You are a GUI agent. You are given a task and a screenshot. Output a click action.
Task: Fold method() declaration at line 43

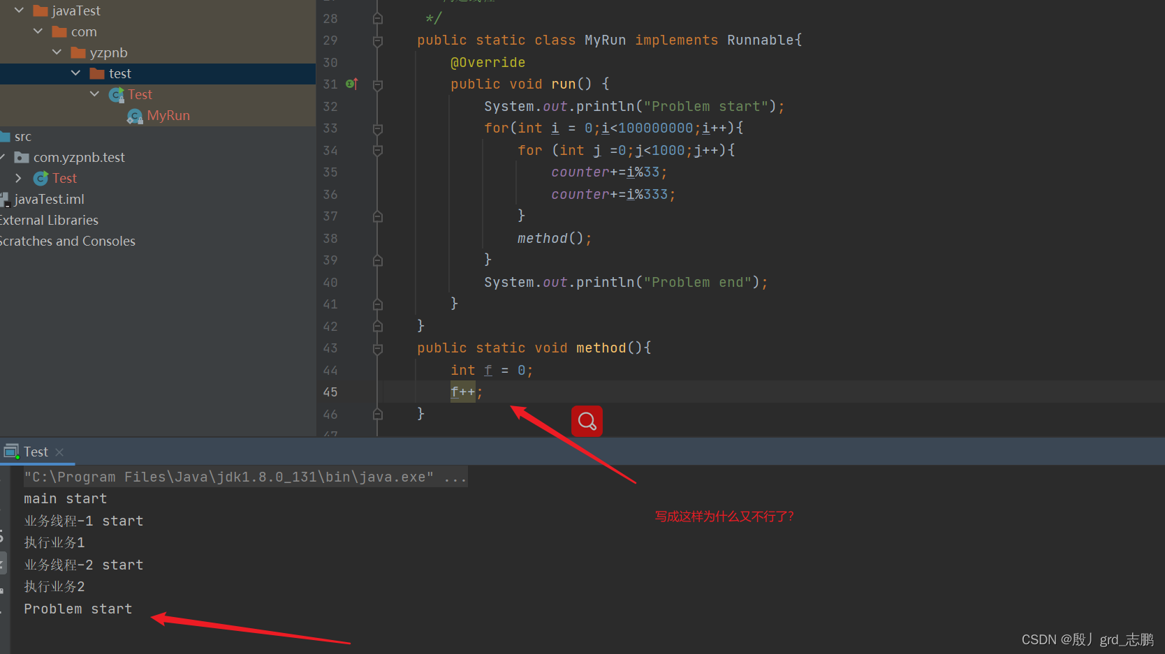point(378,348)
